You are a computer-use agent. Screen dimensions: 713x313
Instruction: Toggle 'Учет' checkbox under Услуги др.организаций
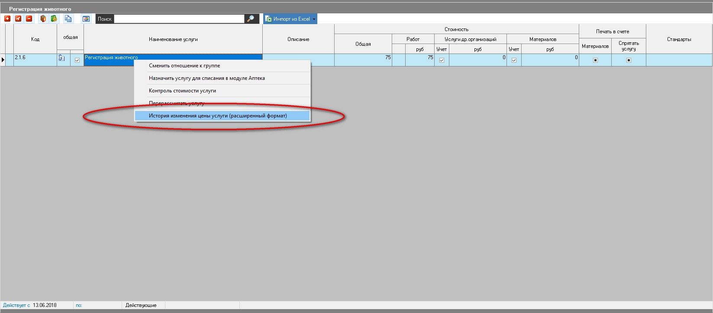pos(442,60)
